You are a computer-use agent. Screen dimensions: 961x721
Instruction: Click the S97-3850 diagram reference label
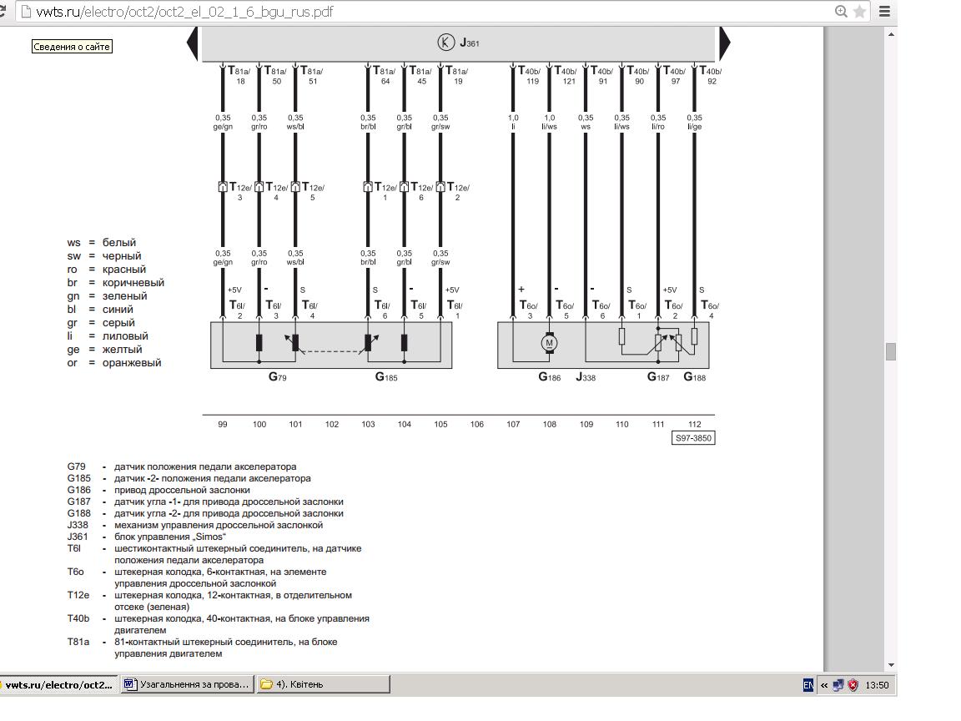coord(693,438)
